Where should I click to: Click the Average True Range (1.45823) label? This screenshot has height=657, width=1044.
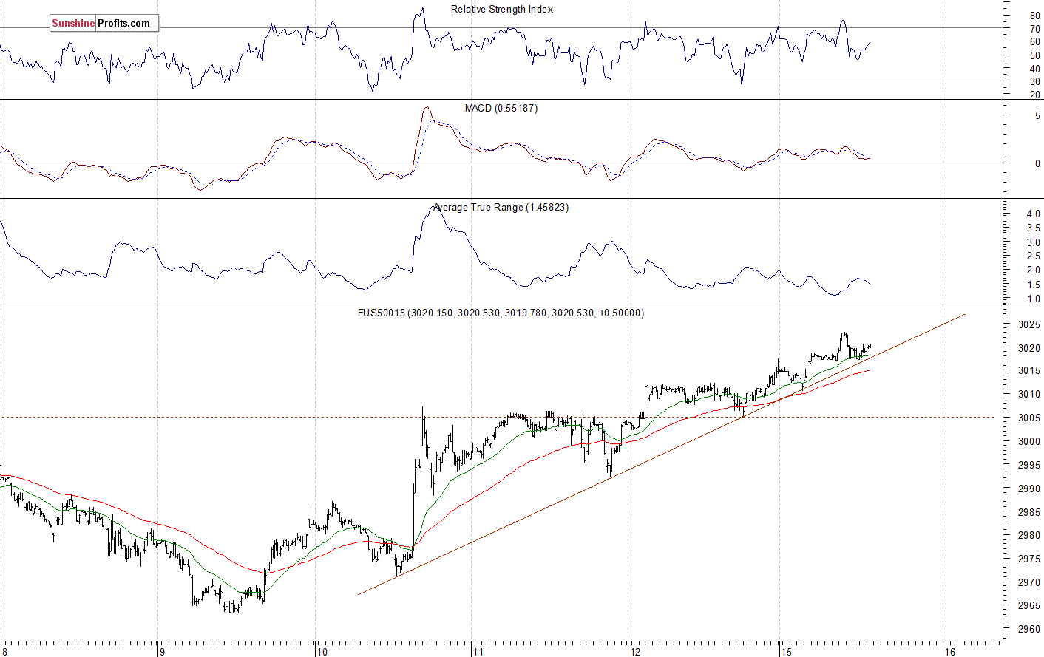point(501,208)
